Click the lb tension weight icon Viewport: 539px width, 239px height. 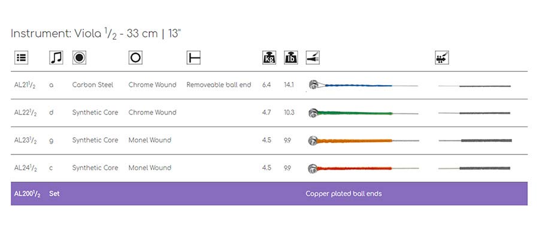click(x=291, y=58)
